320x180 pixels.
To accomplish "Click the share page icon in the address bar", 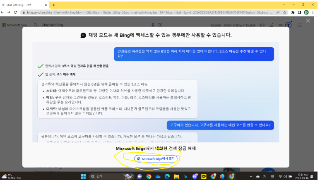I will [278, 12].
